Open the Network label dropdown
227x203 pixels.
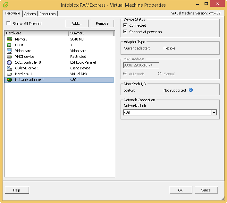tap(214, 112)
